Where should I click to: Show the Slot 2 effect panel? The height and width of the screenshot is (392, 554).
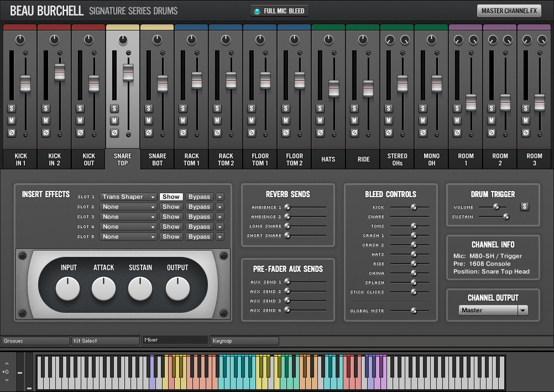coord(171,207)
